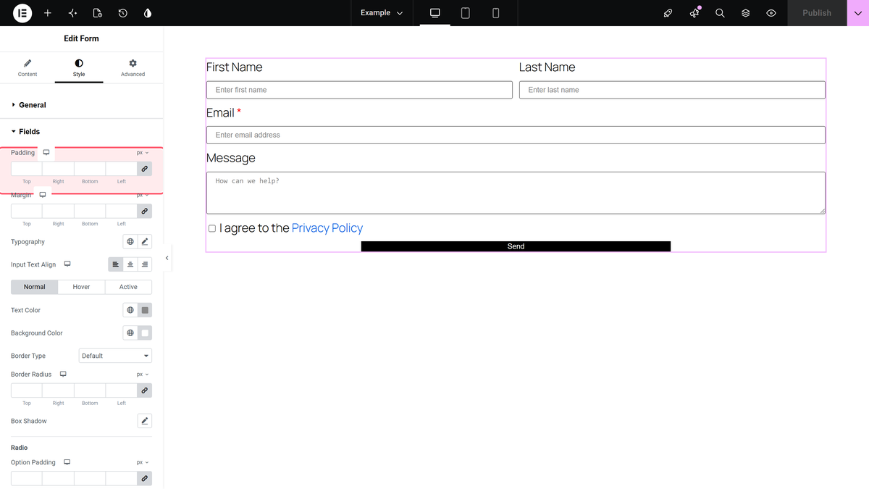Viewport: 869px width, 489px height.
Task: Open the Padding px unit dropdown
Action: (x=143, y=153)
